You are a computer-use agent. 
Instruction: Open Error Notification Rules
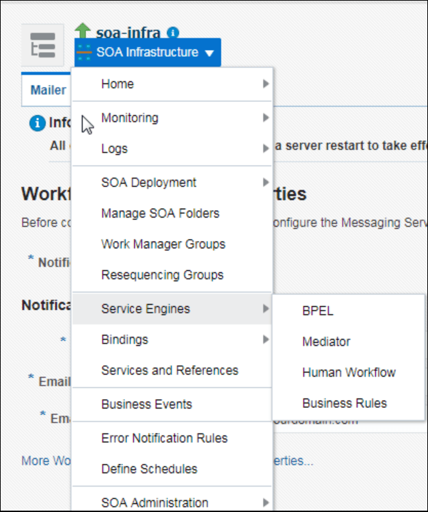[172, 438]
